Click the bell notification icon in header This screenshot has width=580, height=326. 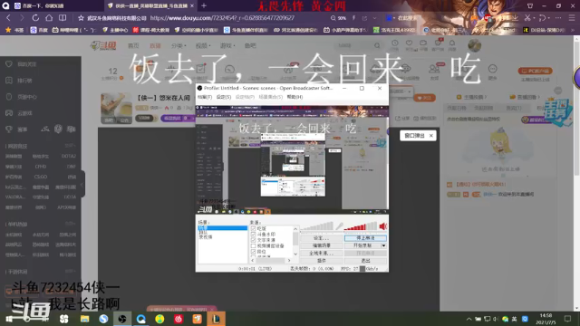(x=451, y=43)
